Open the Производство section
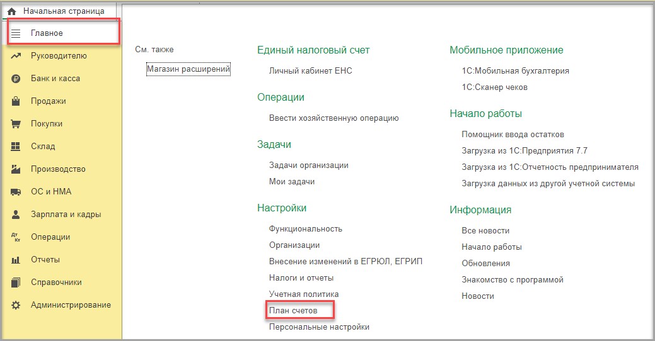The height and width of the screenshot is (341, 655). [x=58, y=169]
